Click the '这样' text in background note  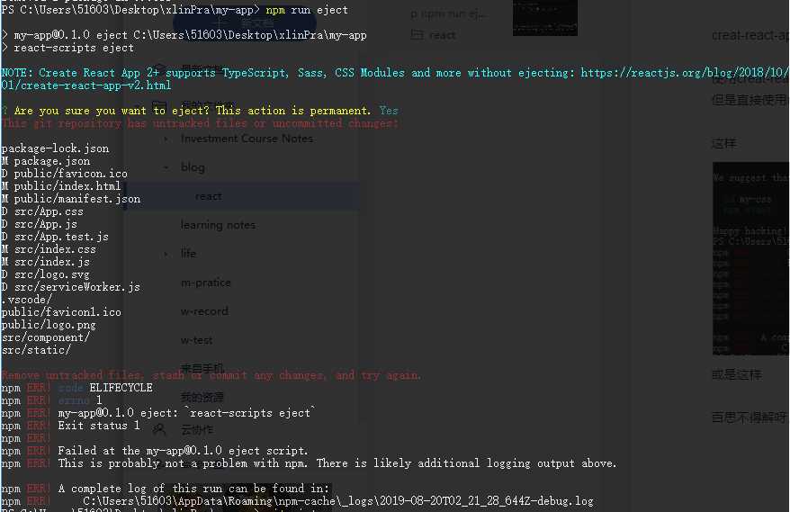(724, 144)
